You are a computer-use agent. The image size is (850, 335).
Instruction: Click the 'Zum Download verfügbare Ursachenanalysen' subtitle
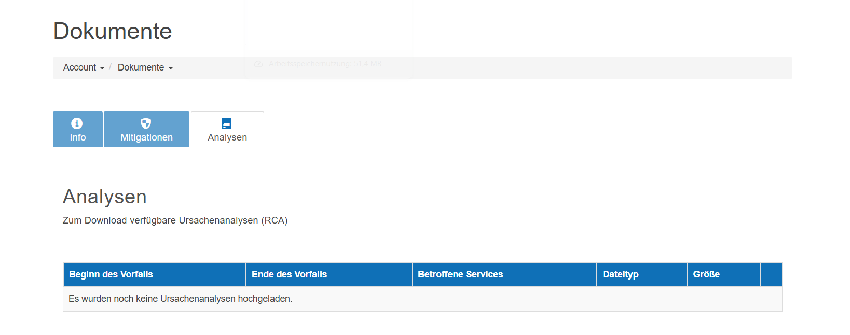pos(175,220)
